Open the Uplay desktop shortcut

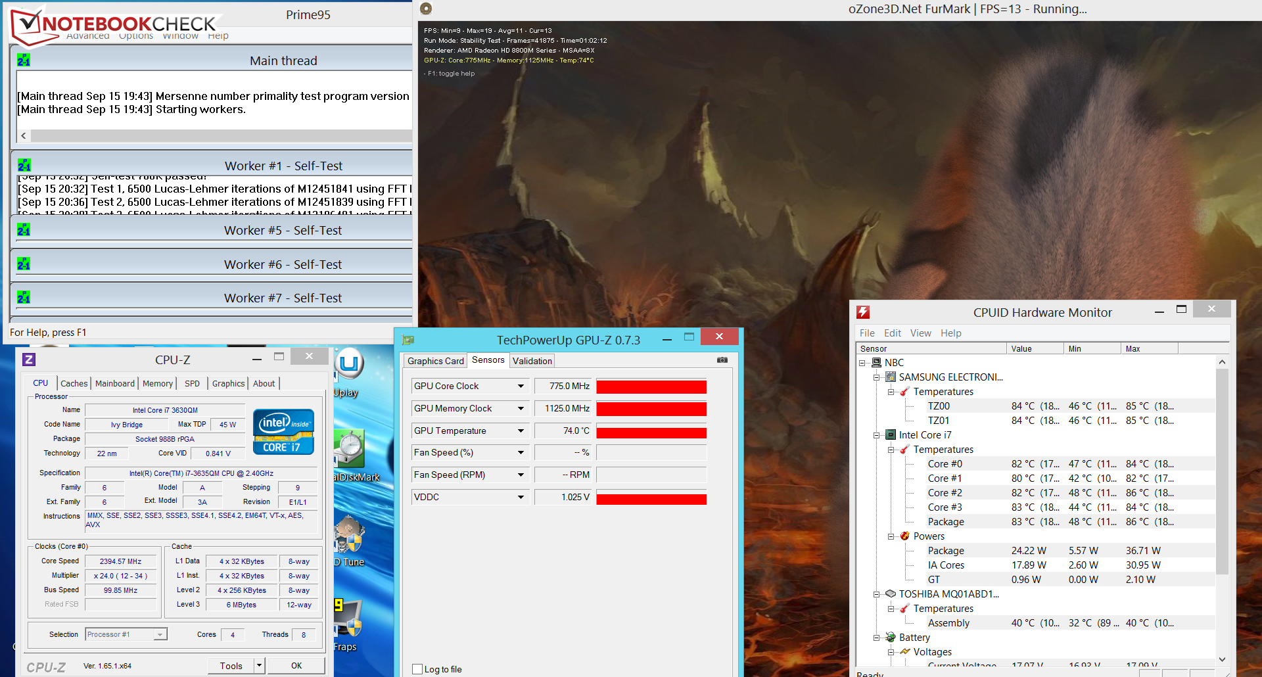pyautogui.click(x=348, y=373)
